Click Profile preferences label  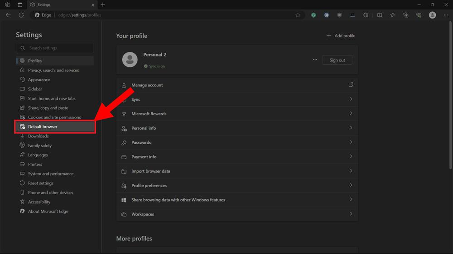pos(149,185)
